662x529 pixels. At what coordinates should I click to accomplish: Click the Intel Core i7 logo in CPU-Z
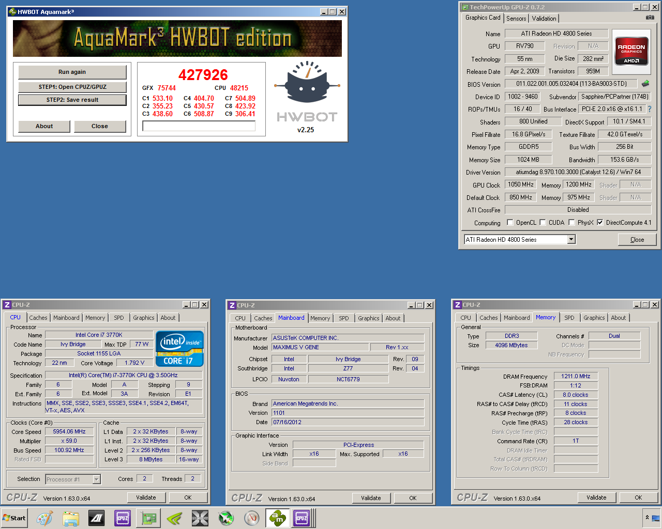[x=179, y=349]
